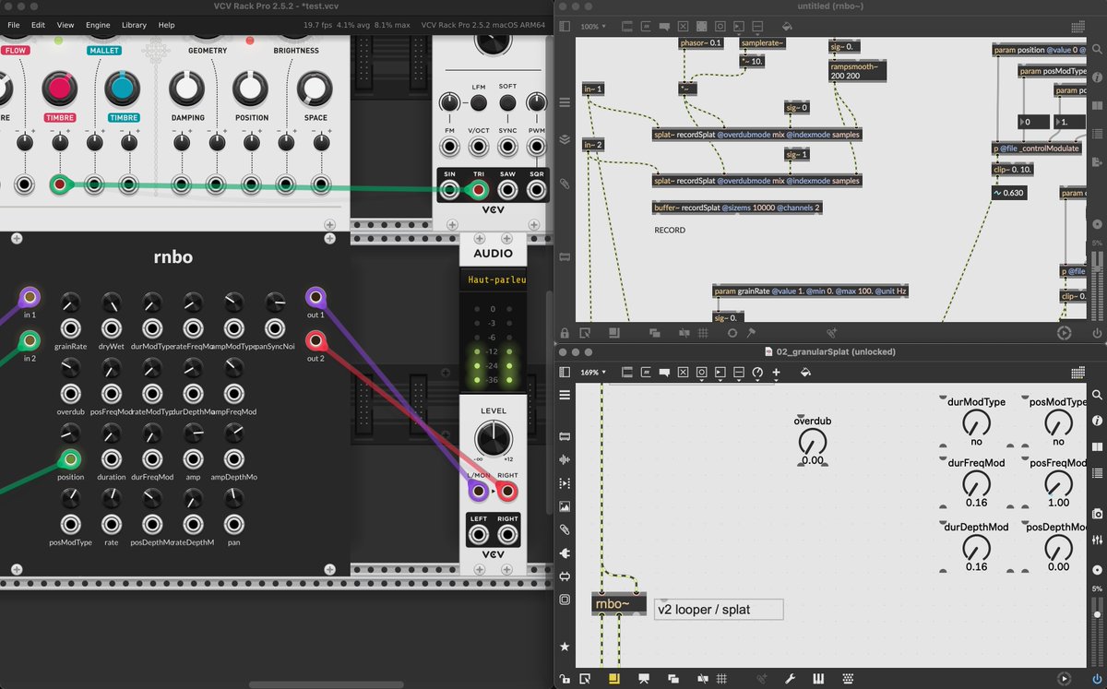Open the Haut-parleur audio device selector
The image size is (1107, 689).
493,279
